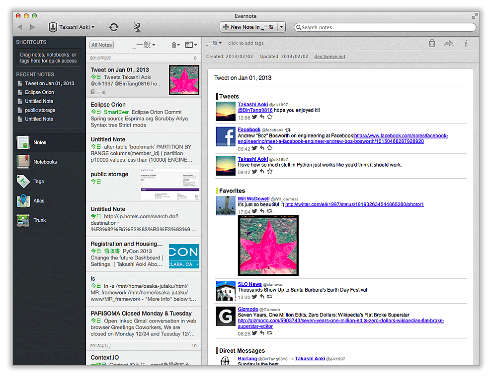
Task: Open Notebooks in the sidebar
Action: pos(50,162)
